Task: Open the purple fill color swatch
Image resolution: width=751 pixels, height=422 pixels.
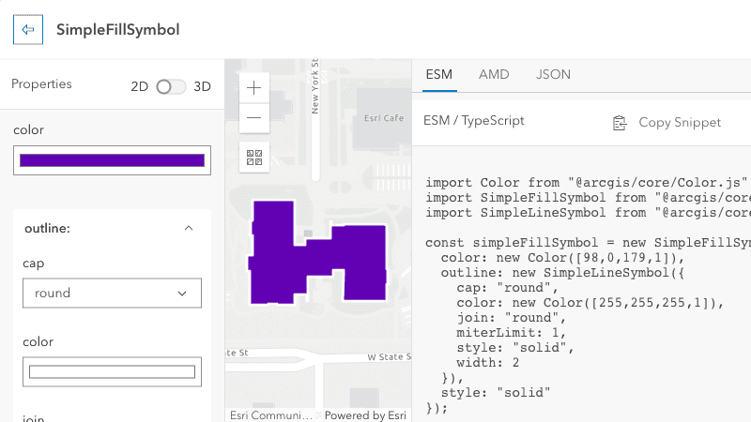Action: pyautogui.click(x=112, y=160)
